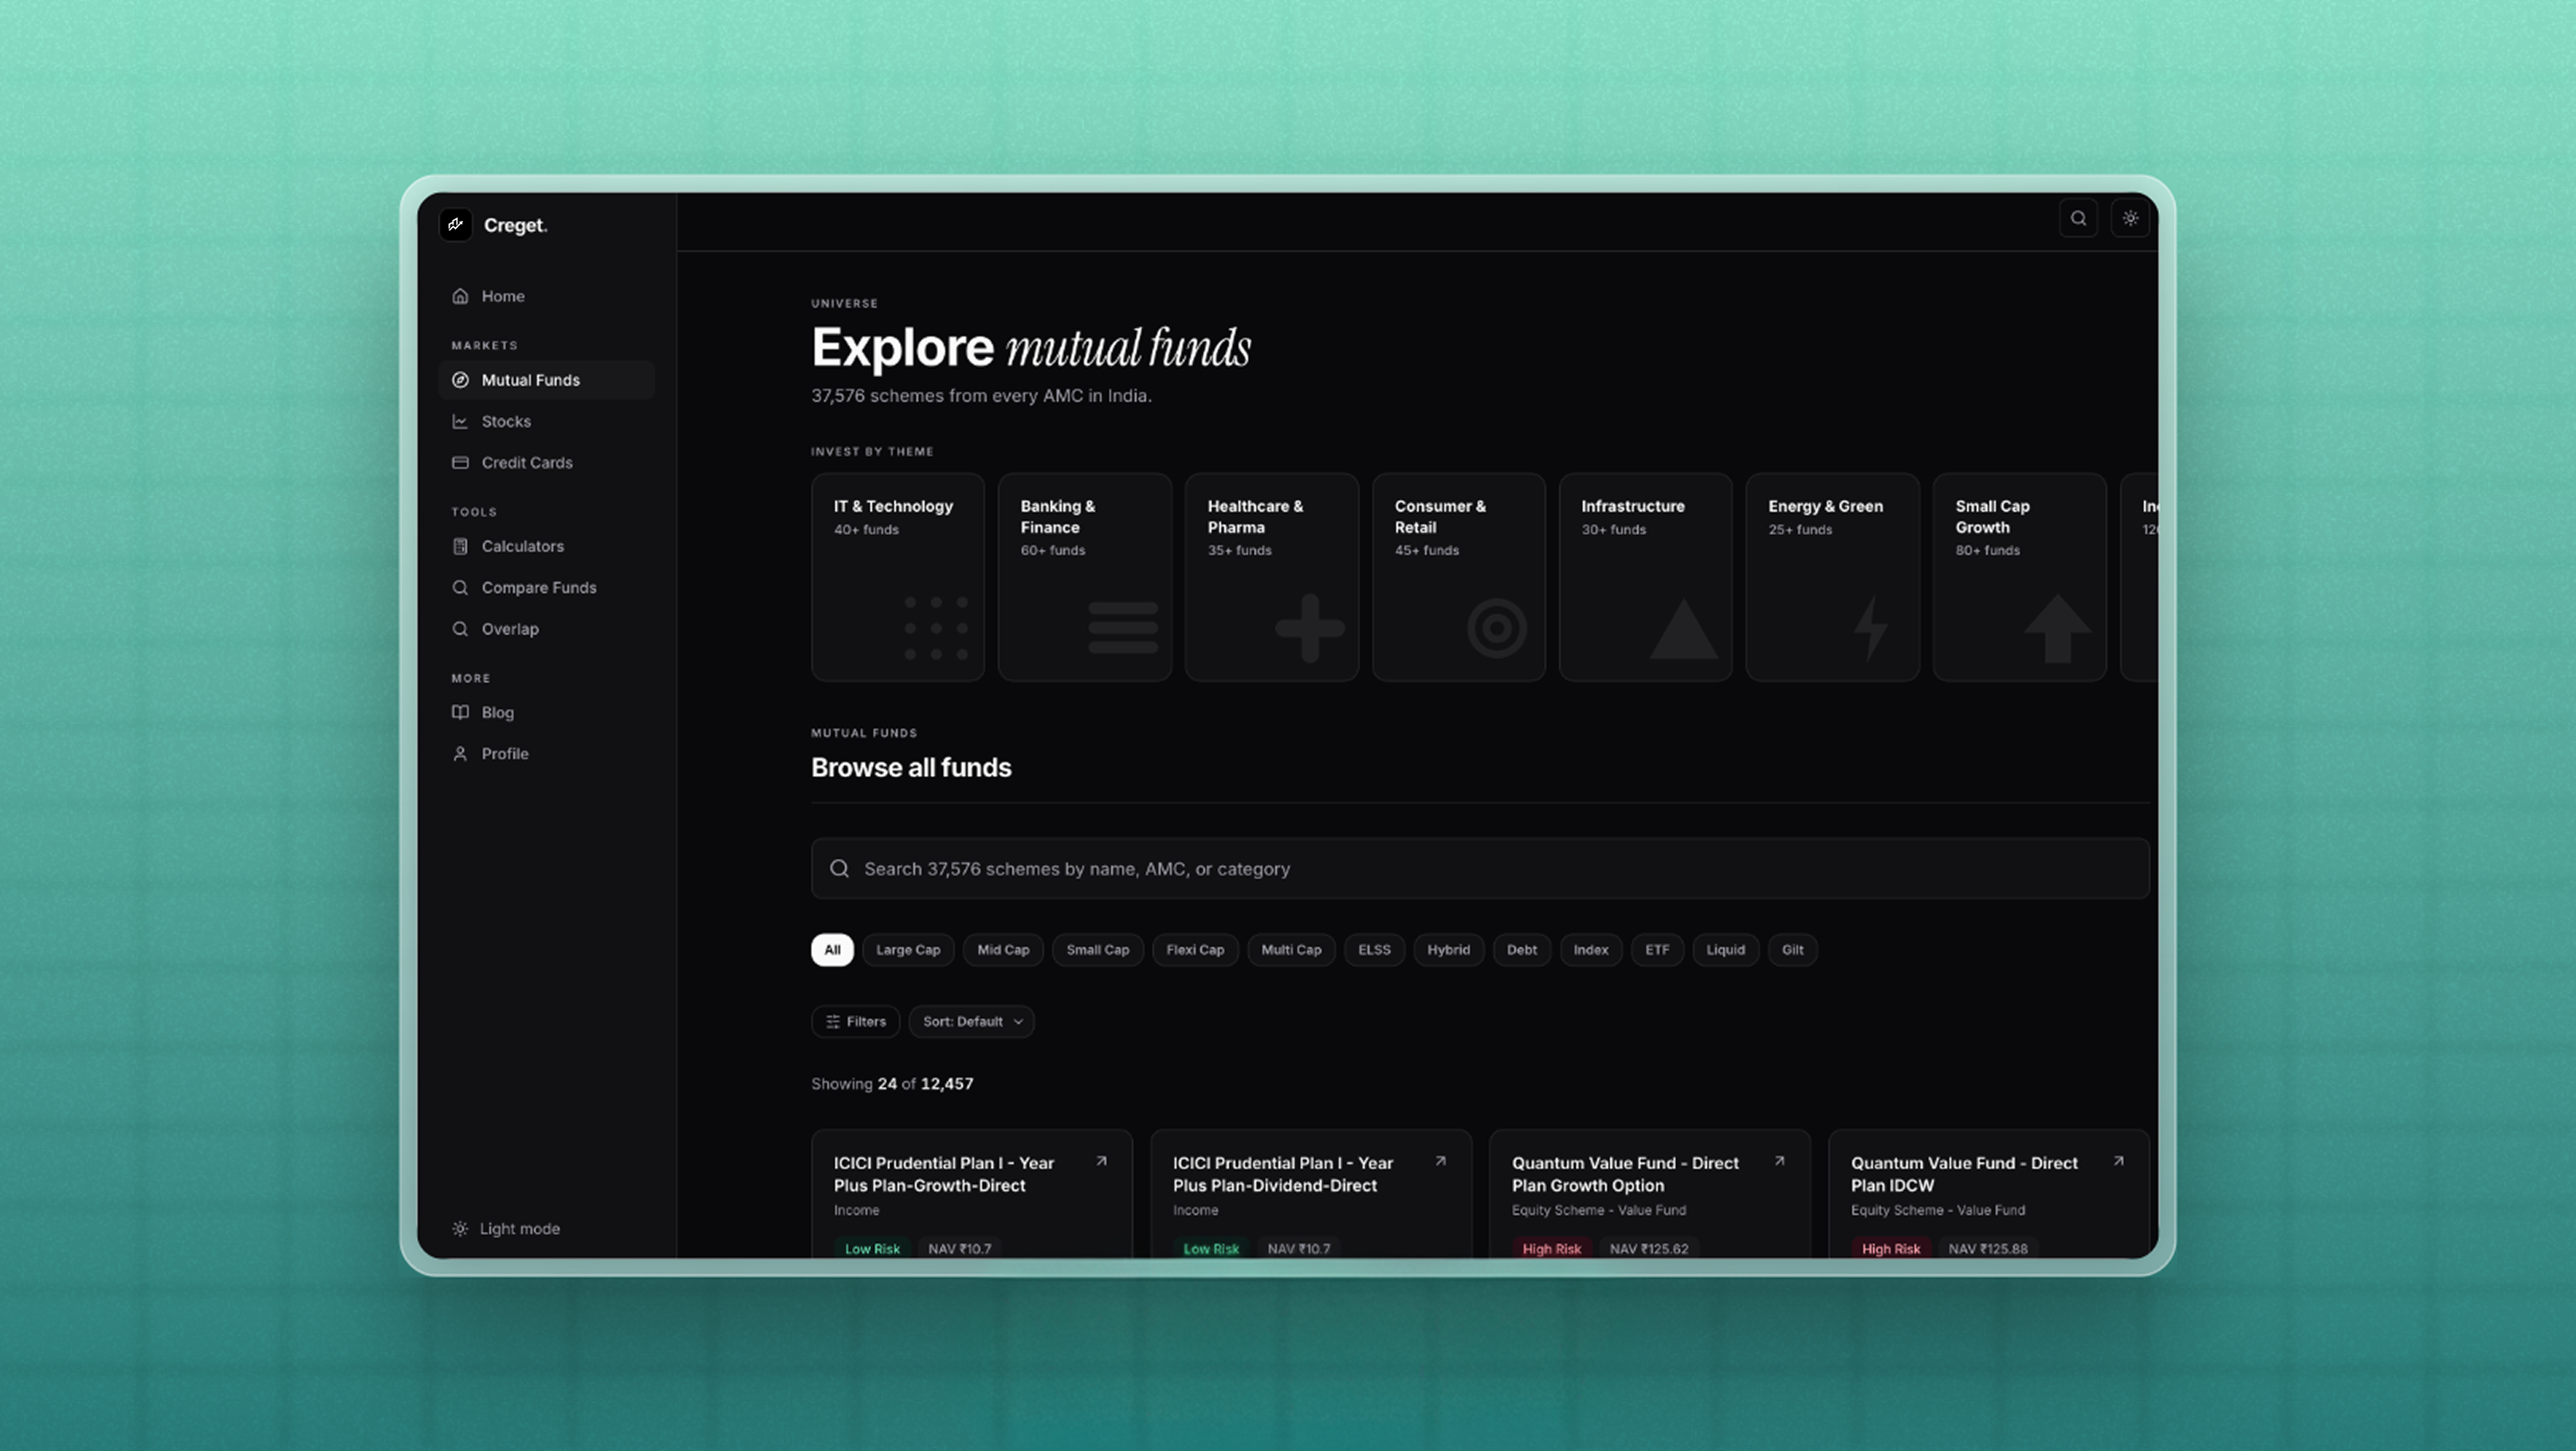Expand the Sort: Default dropdown

point(971,1021)
